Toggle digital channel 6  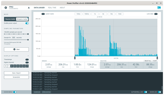[24, 66]
